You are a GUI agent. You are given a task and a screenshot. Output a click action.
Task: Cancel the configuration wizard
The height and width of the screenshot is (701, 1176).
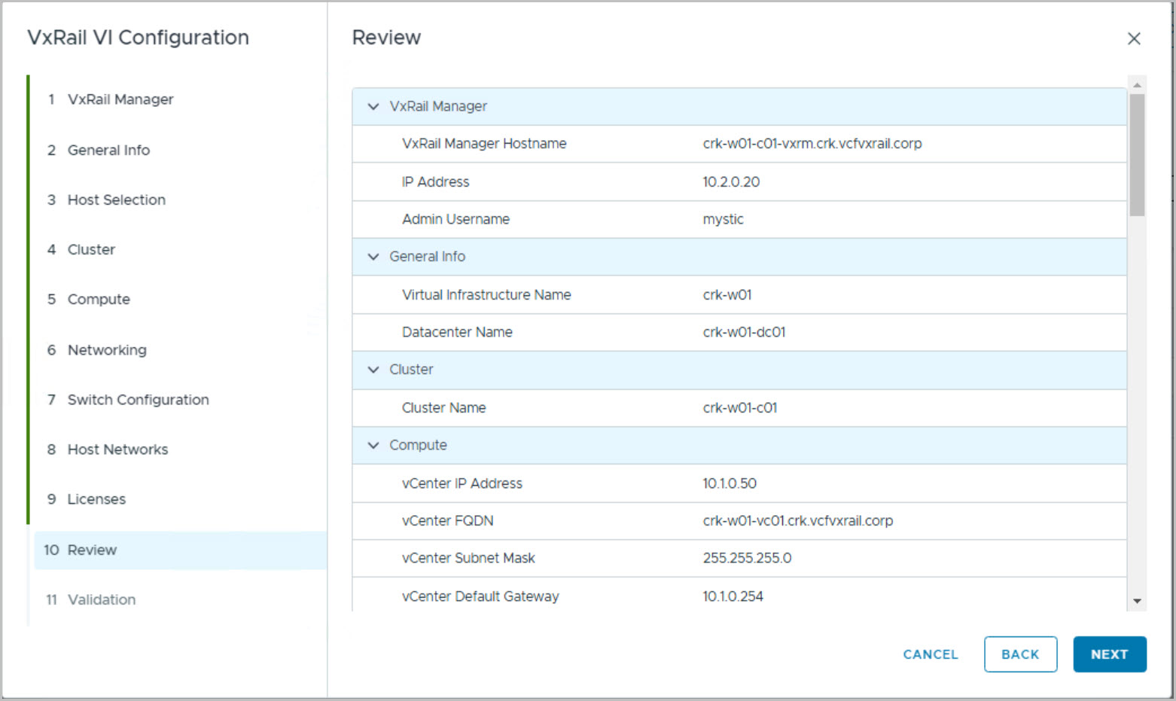click(x=930, y=654)
